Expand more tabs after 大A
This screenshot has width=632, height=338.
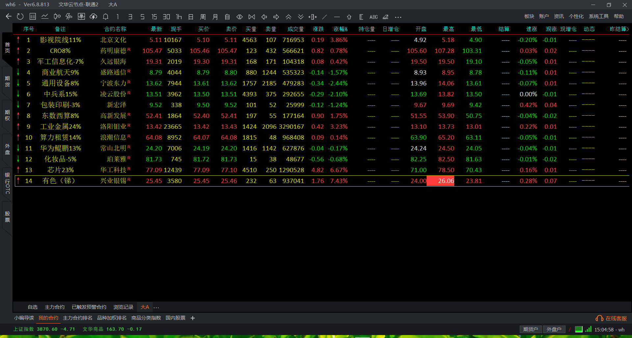tap(156, 308)
